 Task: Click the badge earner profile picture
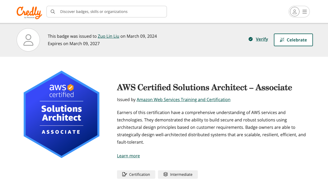[28, 40]
